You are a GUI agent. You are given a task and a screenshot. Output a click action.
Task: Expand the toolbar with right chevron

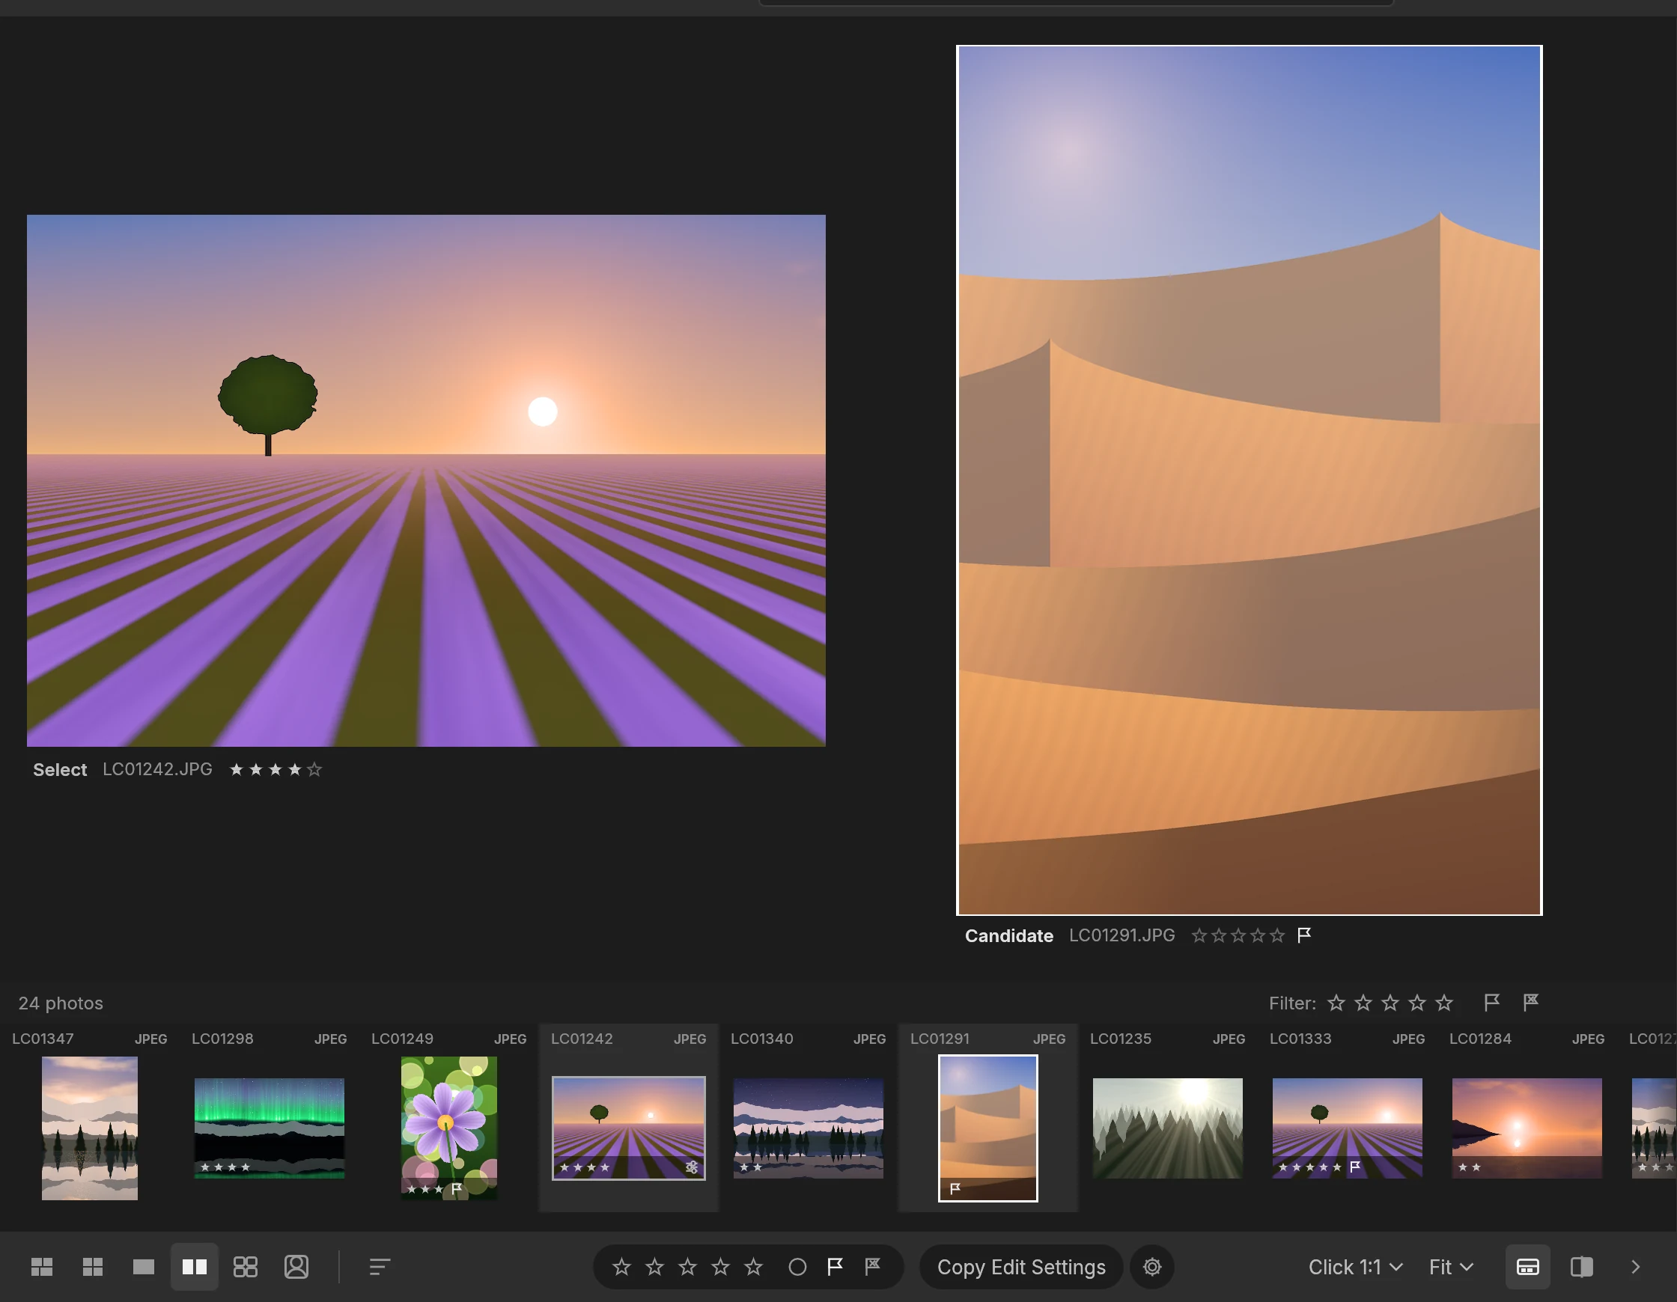coord(1635,1267)
